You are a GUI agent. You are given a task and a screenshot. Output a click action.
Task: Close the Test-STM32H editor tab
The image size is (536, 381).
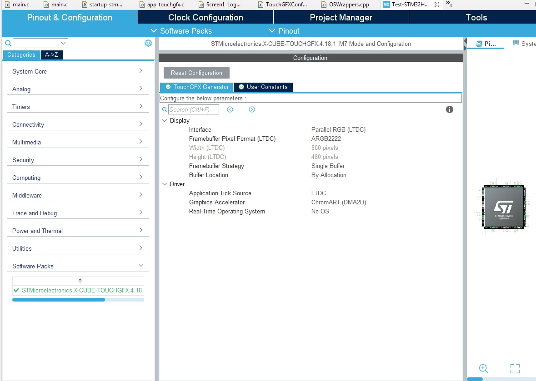click(x=437, y=5)
